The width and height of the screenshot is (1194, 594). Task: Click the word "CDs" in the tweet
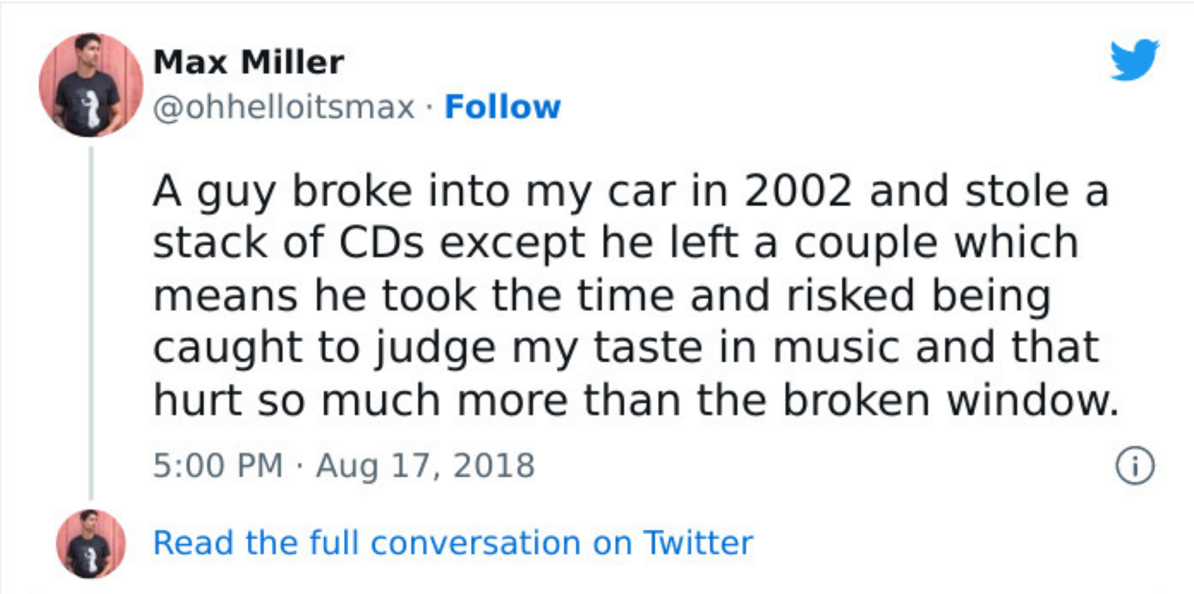click(381, 243)
